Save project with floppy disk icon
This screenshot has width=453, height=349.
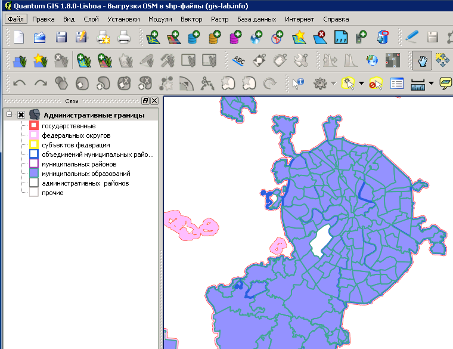(61, 38)
